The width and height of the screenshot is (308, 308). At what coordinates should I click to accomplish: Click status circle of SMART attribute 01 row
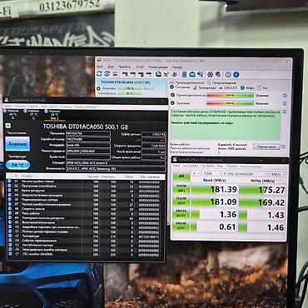(9, 181)
